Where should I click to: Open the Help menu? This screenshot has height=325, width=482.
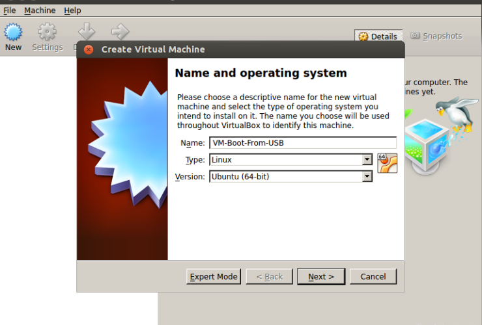pos(72,10)
